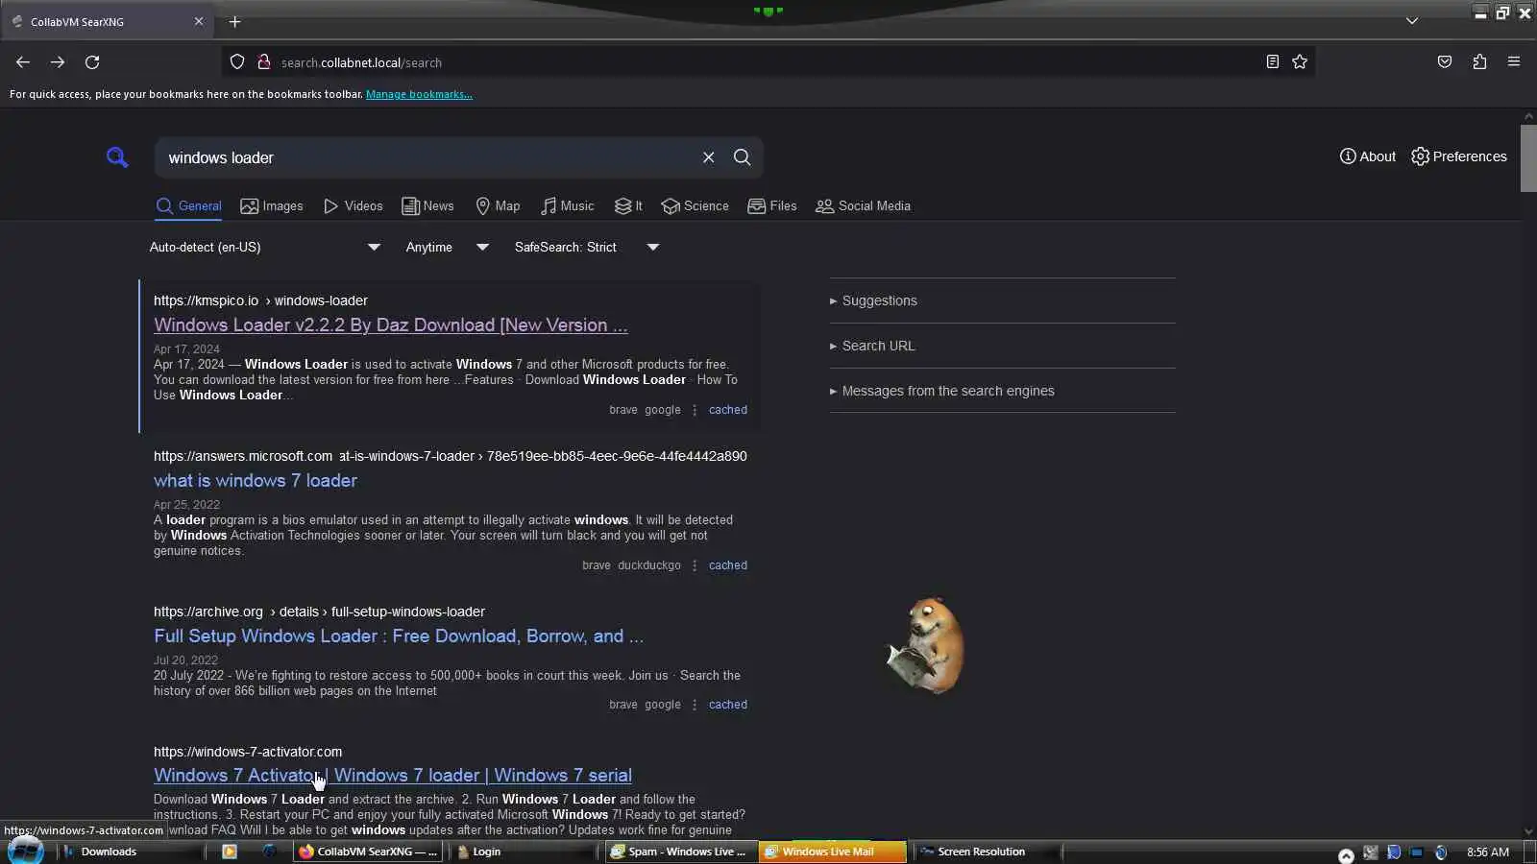Click https://kmspico.io result URL text

point(206,300)
